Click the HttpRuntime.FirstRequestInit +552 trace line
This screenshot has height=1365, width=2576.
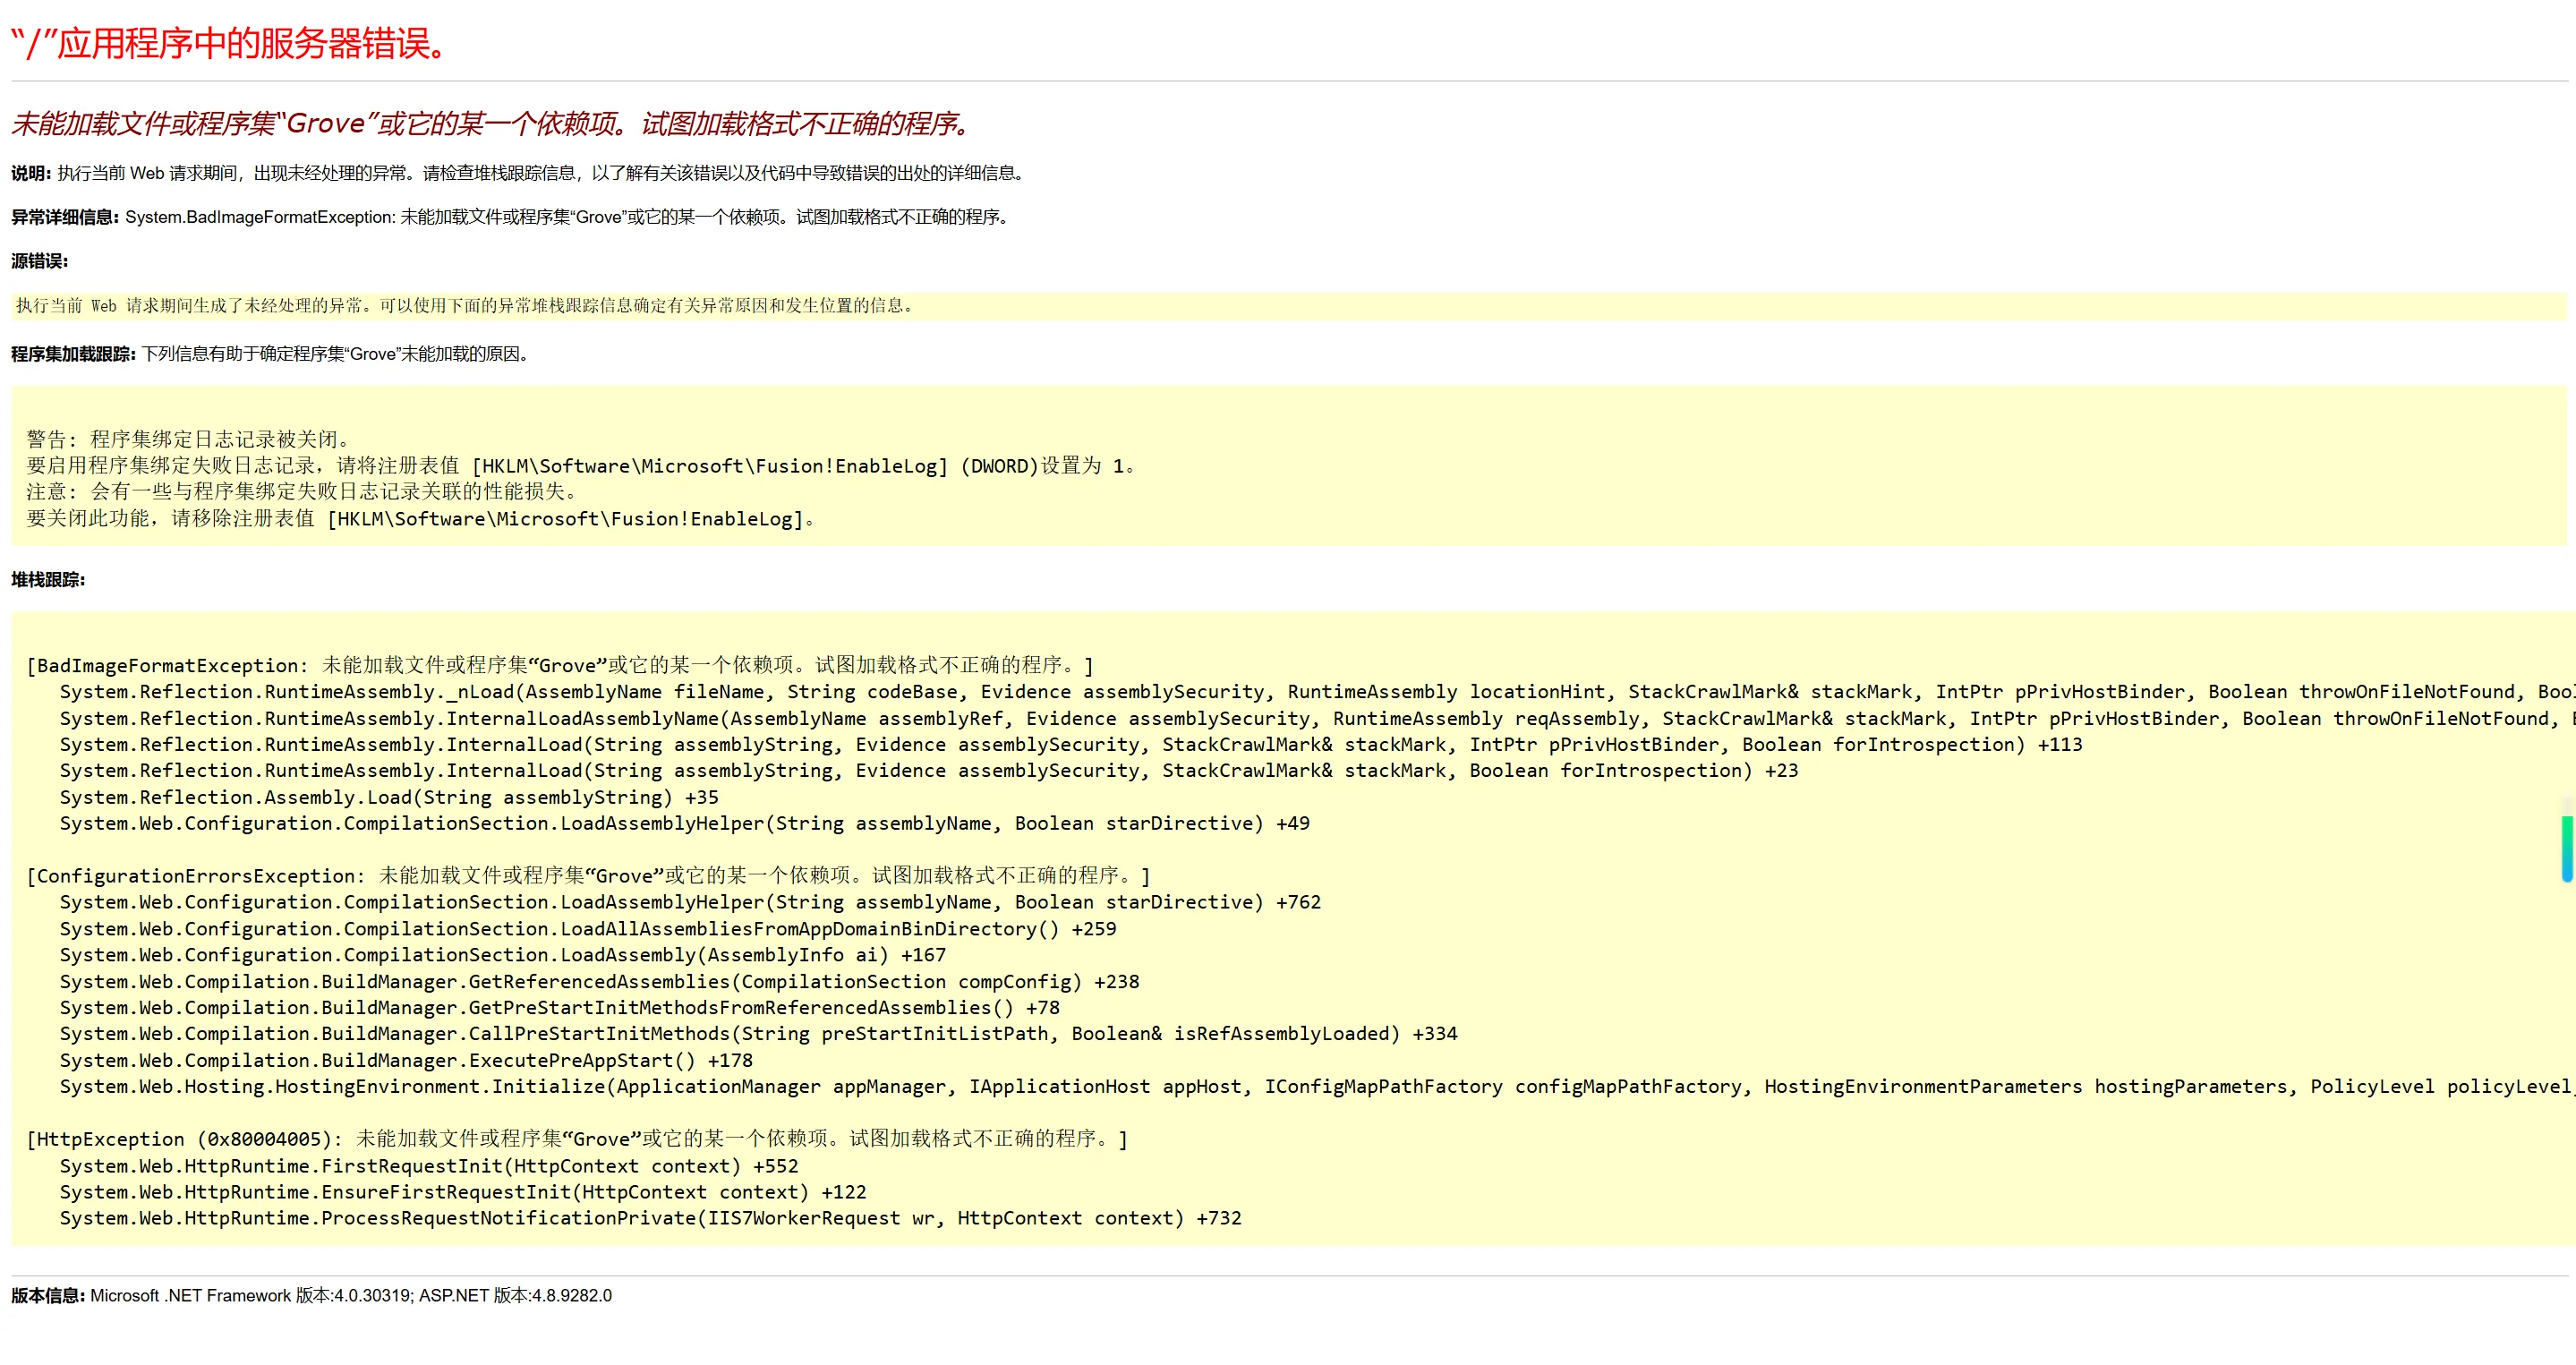(x=428, y=1166)
